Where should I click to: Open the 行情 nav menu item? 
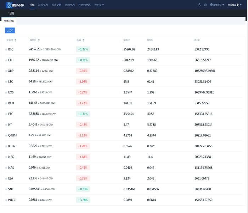click(32, 5)
